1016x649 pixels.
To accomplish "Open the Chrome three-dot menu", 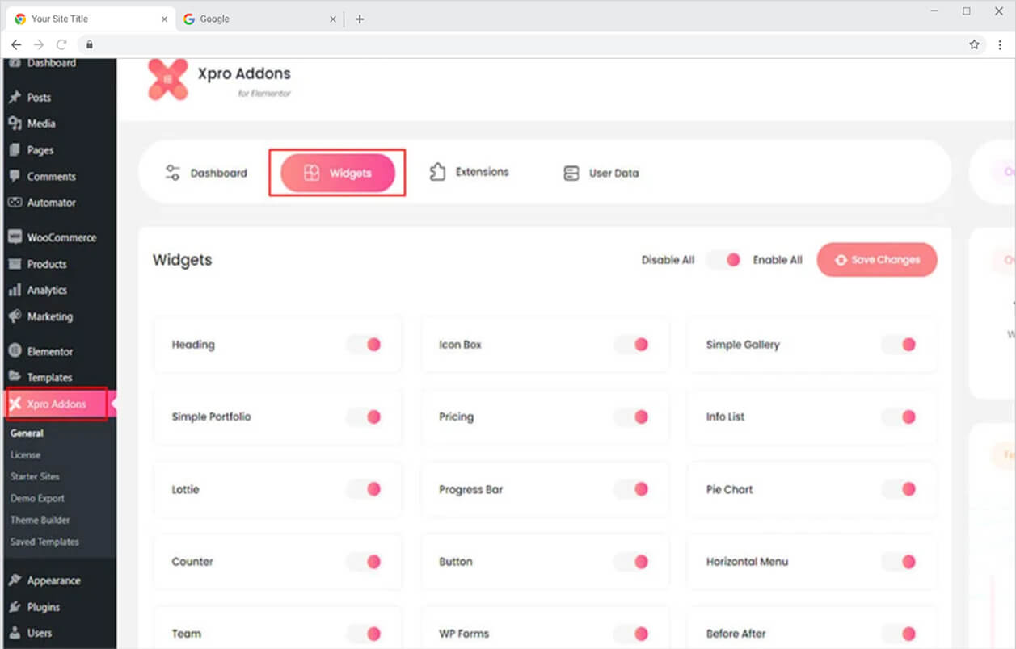I will click(1000, 44).
